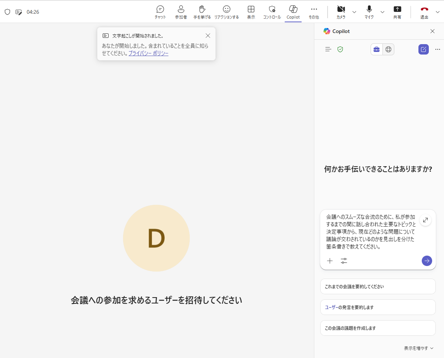Open the その他 more actions menu

[314, 12]
